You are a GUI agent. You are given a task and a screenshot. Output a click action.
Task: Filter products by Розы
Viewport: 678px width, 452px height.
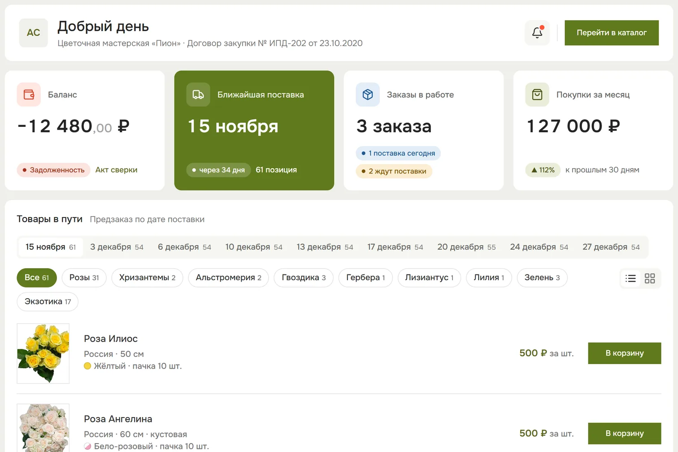point(84,278)
